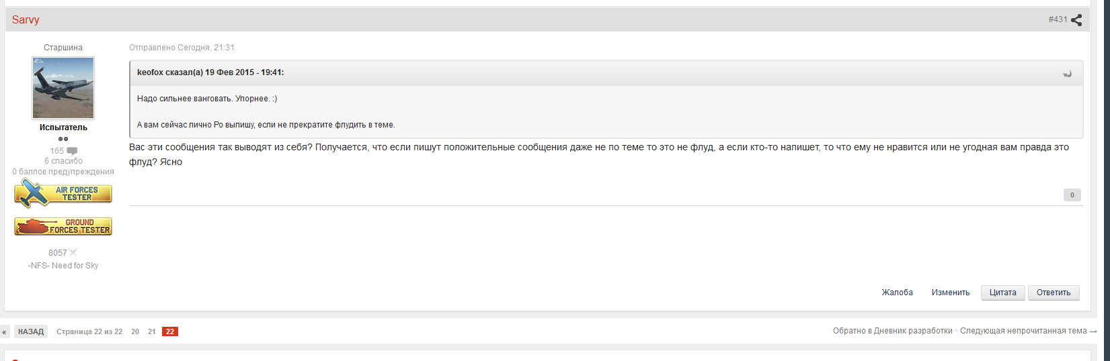1110x361 pixels.
Task: Go to page 20 in pagination
Action: tap(135, 331)
